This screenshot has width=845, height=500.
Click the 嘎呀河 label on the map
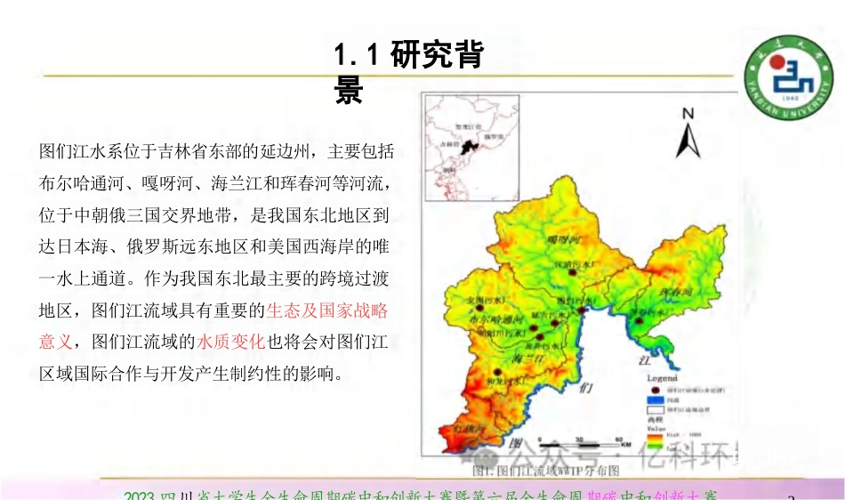[564, 238]
